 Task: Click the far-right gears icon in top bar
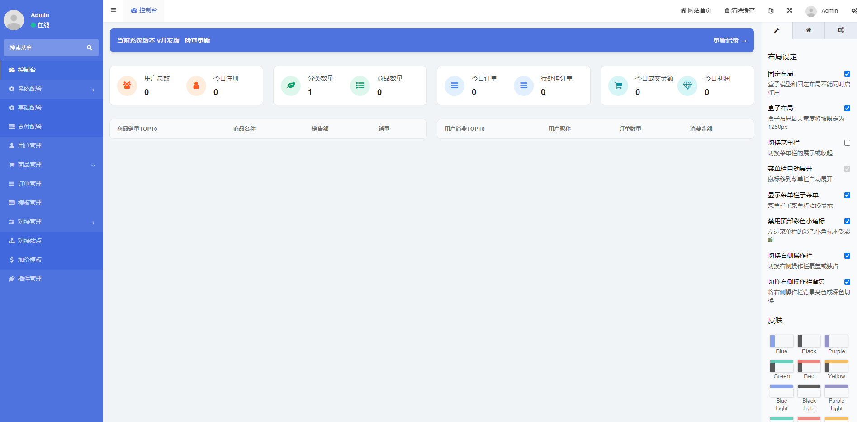pyautogui.click(x=854, y=10)
